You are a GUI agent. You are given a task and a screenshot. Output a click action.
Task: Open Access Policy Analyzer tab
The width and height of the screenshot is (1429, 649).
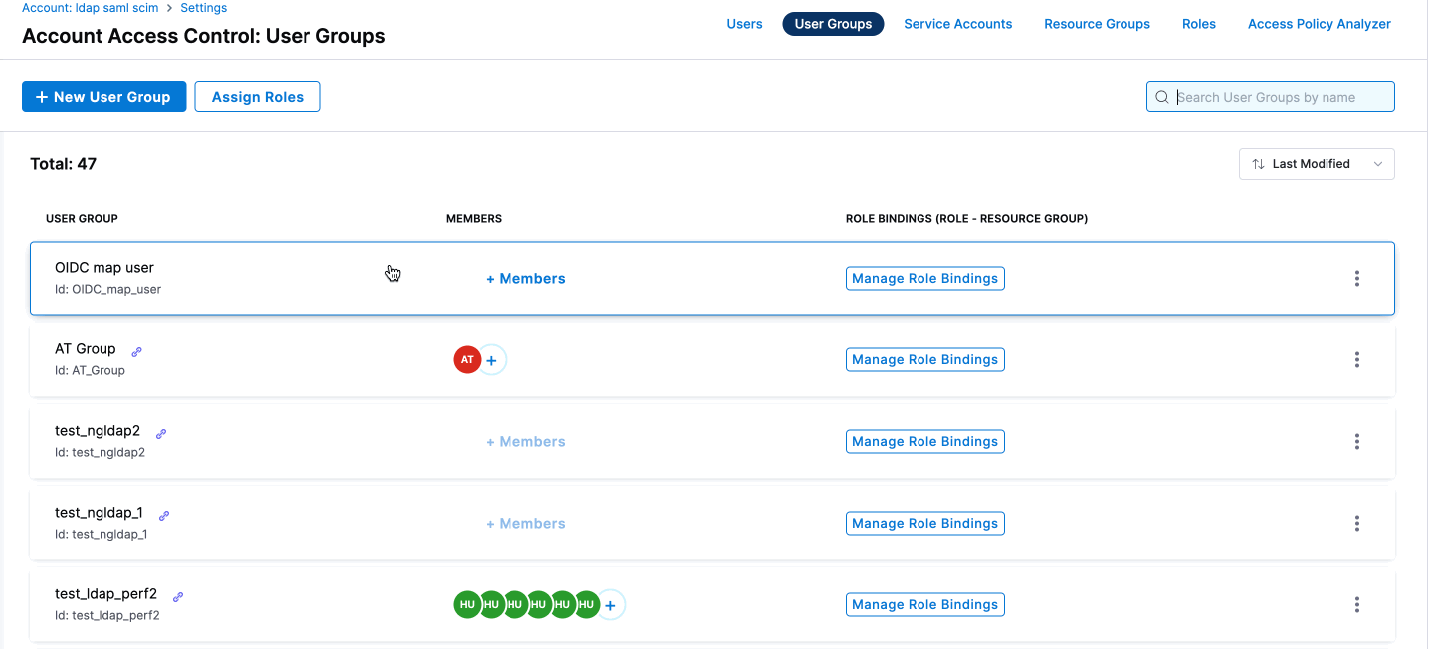point(1319,24)
